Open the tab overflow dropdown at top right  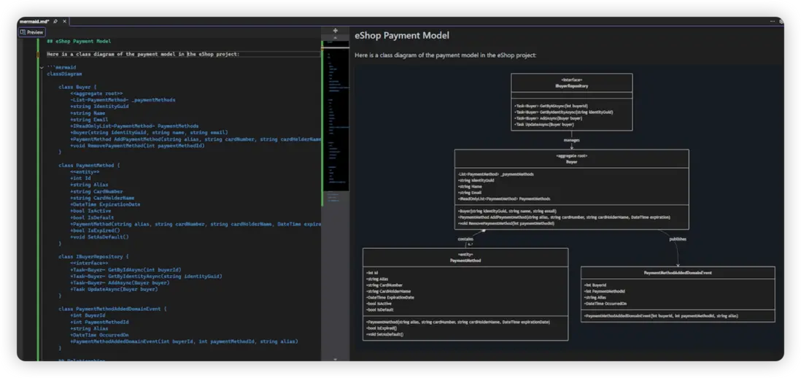[773, 22]
